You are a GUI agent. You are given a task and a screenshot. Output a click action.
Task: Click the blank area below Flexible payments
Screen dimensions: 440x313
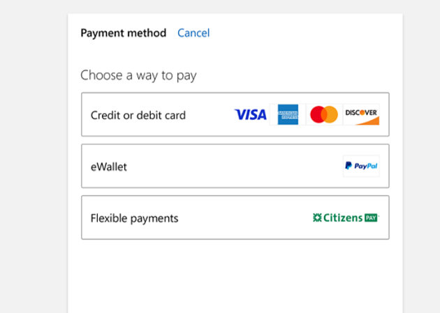click(x=235, y=275)
